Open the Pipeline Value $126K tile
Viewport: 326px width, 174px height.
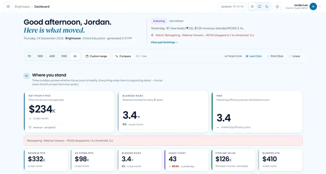pos(233,160)
